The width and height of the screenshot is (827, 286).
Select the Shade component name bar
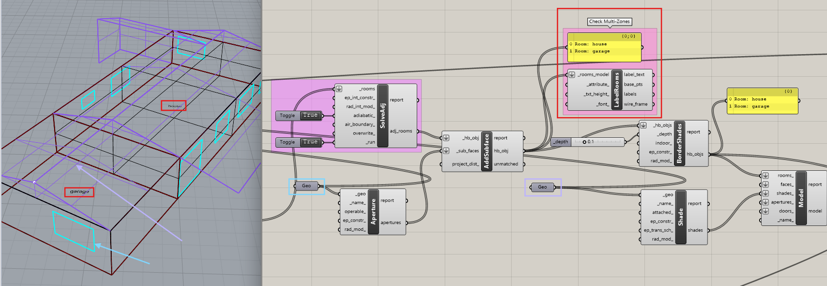pyautogui.click(x=681, y=217)
